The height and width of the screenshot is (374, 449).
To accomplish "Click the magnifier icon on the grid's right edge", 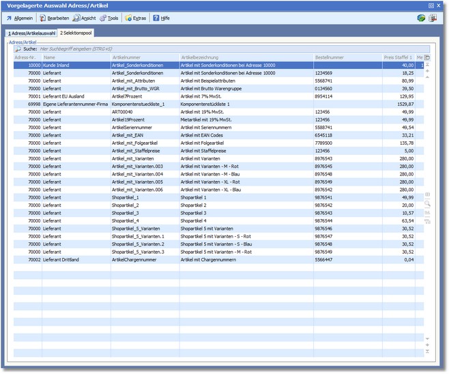I will (x=428, y=203).
